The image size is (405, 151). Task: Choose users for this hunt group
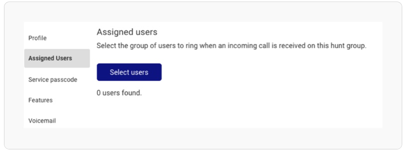click(x=129, y=72)
